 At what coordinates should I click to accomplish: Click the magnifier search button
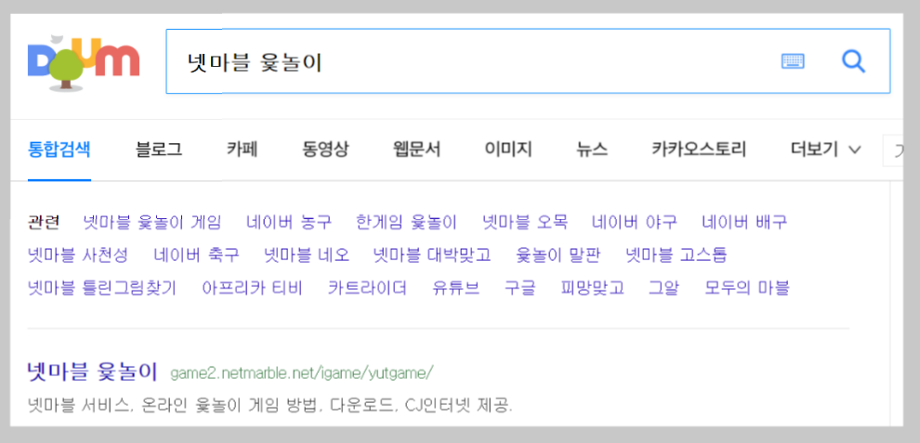point(853,61)
